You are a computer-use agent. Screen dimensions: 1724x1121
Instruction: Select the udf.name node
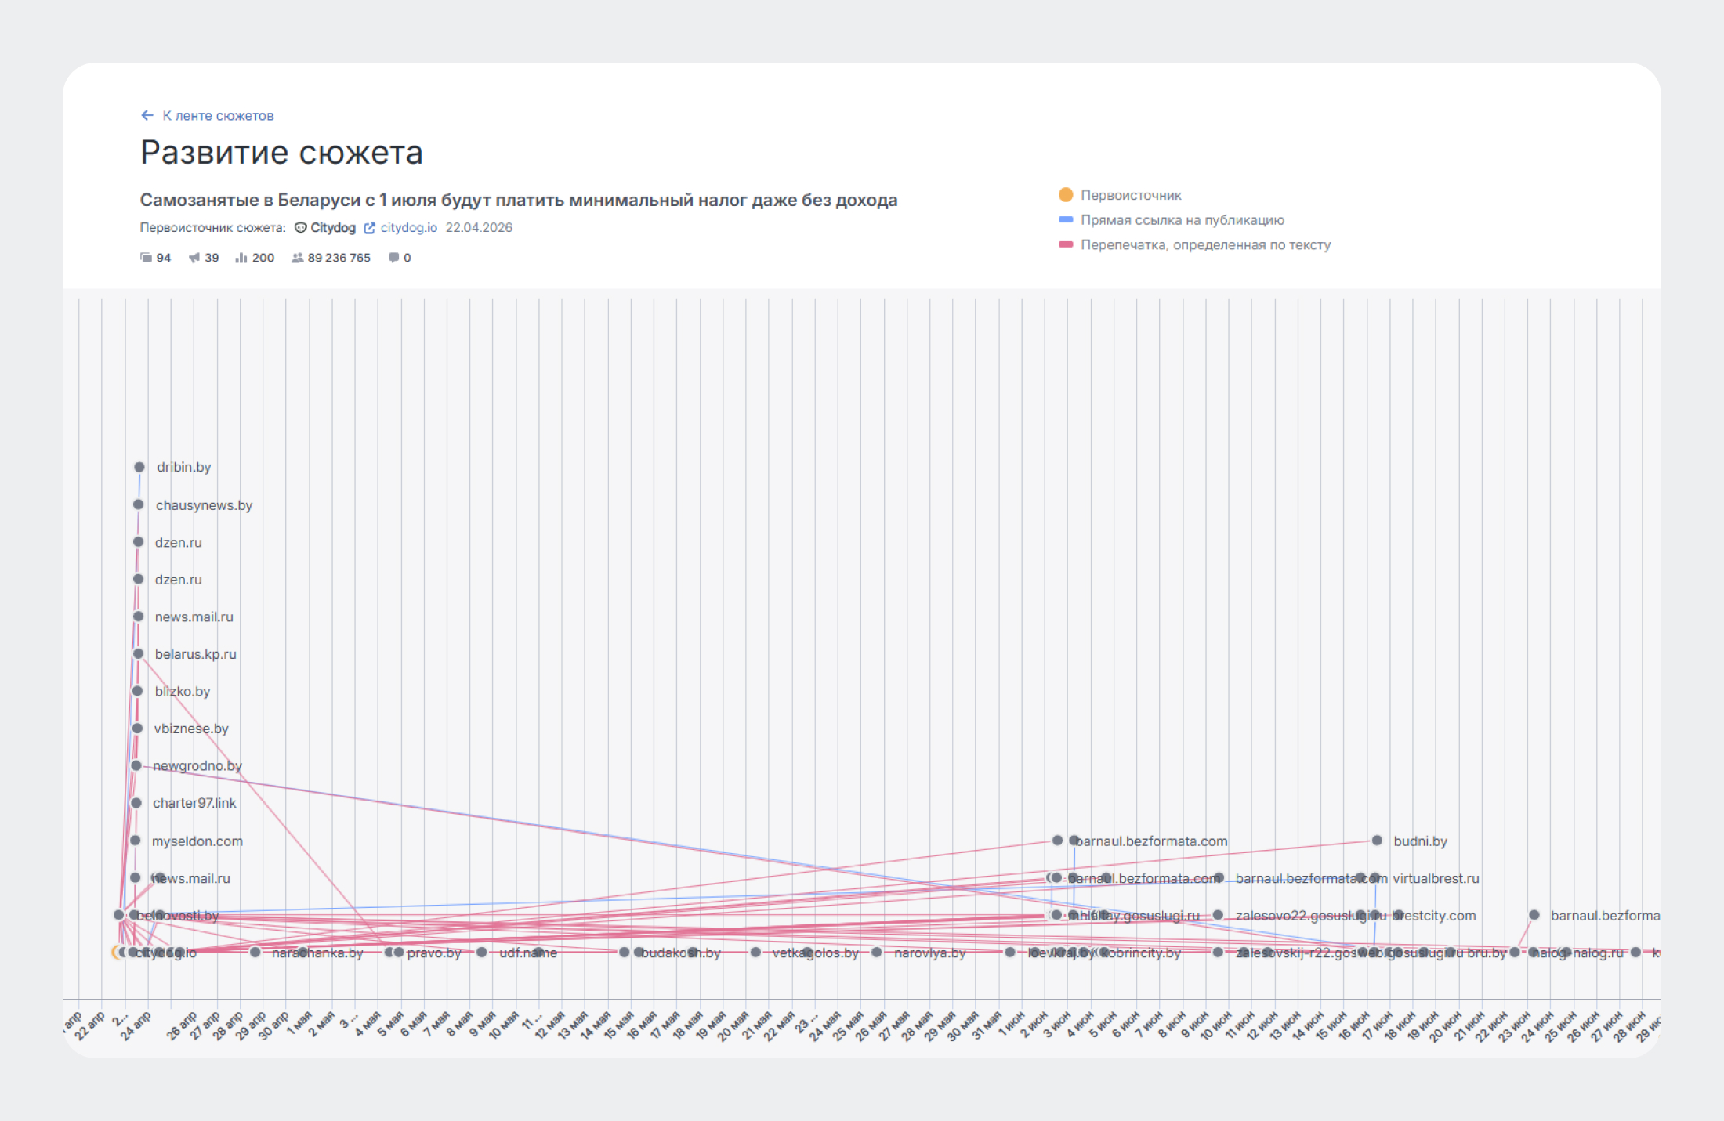coord(483,953)
